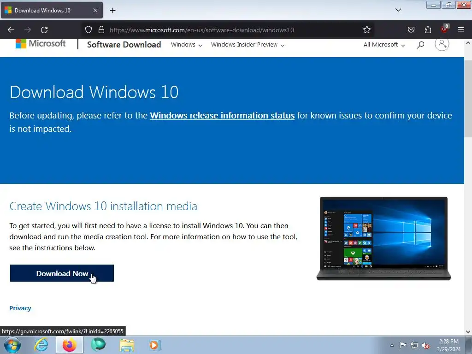Click the browser forward arrow
Image resolution: width=472 pixels, height=354 pixels.
point(28,30)
